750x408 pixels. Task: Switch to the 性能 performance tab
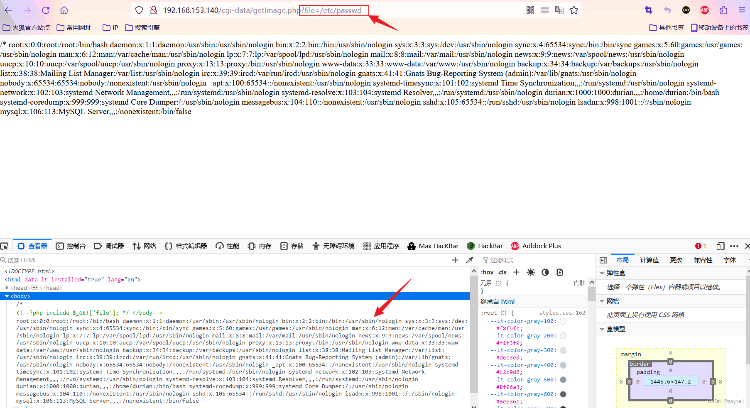pos(228,246)
